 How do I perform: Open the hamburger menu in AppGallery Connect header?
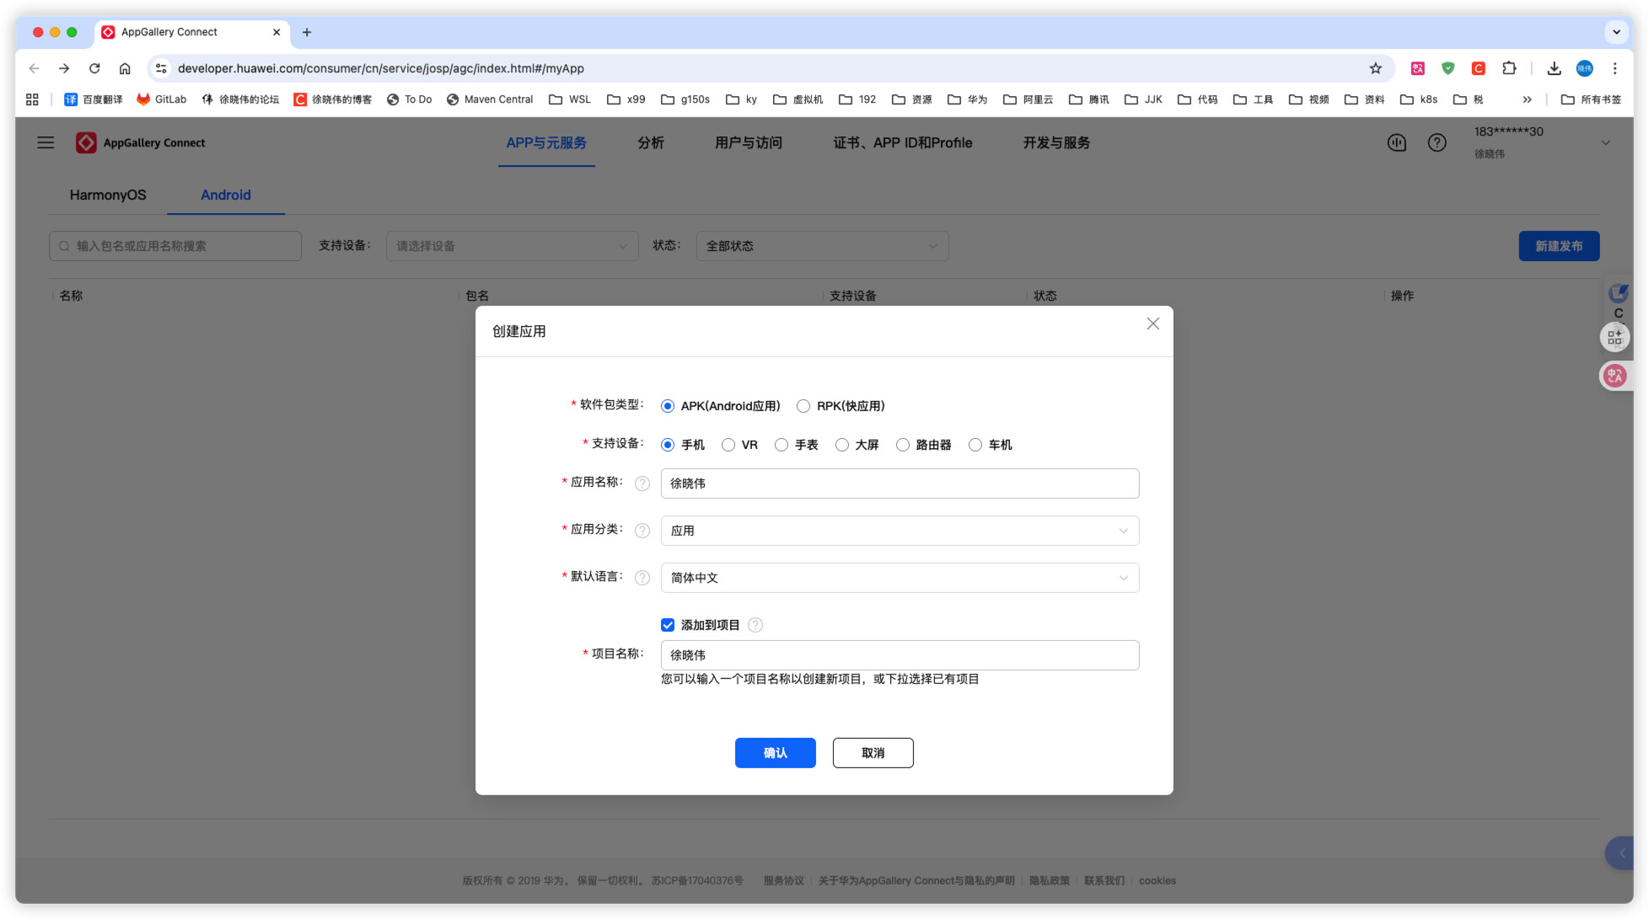point(46,143)
